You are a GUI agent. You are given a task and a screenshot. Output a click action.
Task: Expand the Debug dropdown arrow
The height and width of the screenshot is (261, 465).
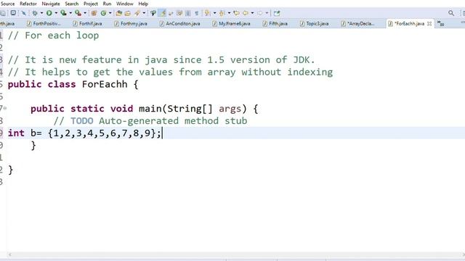tap(41, 13)
